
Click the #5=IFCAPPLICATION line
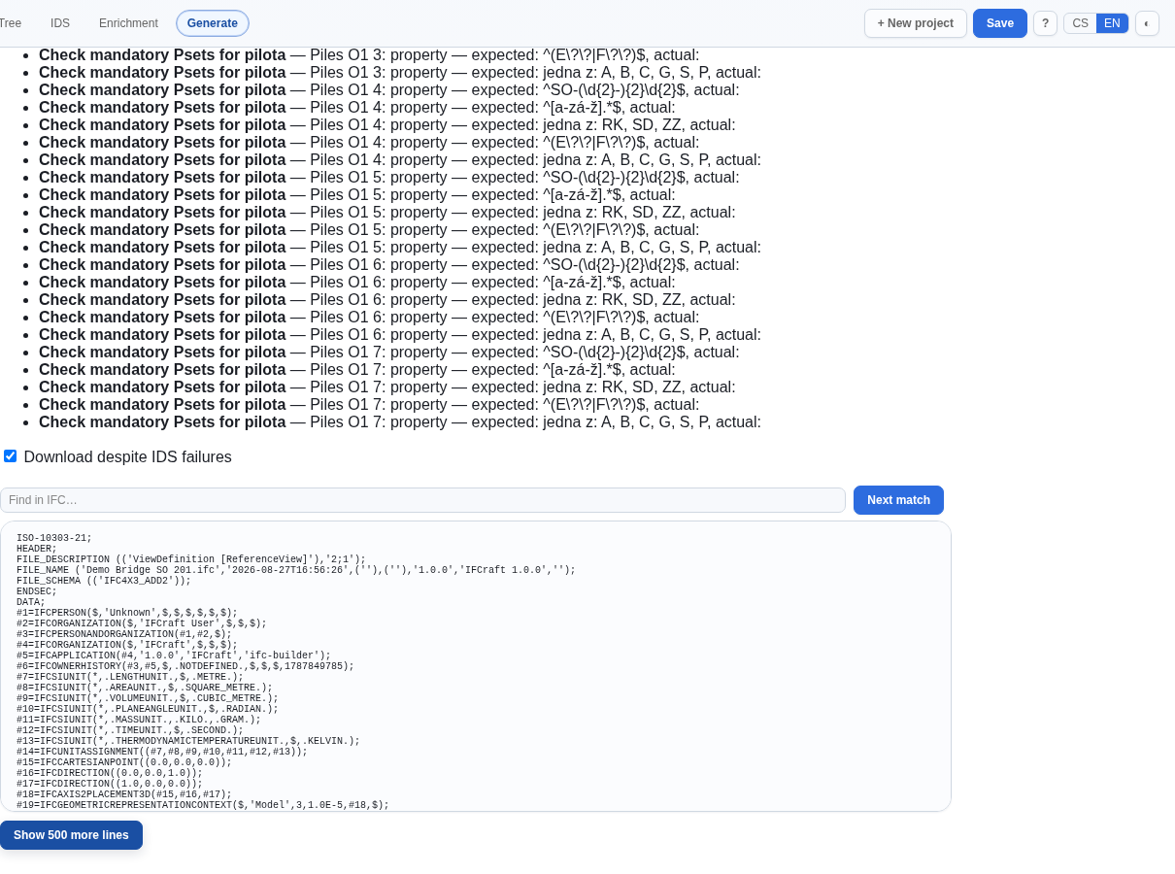[x=174, y=655]
